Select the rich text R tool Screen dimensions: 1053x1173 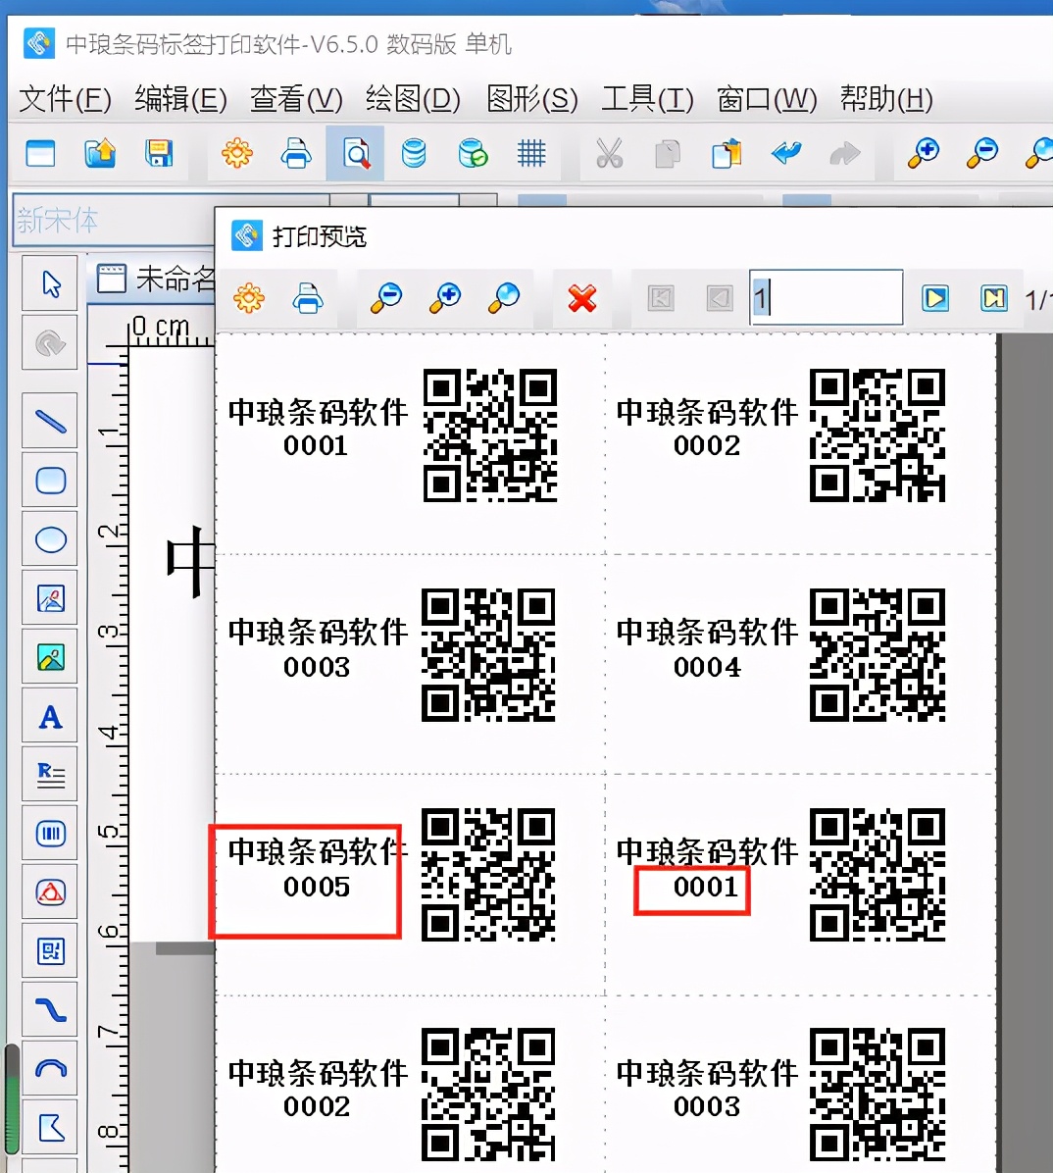coord(50,774)
